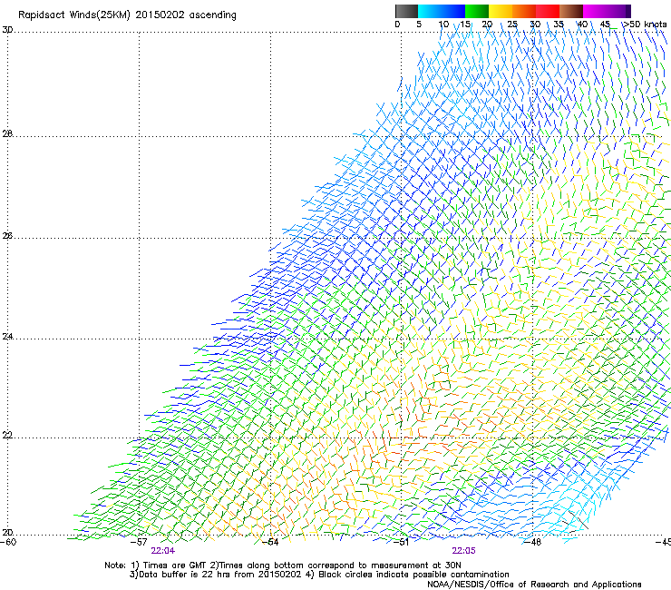Click the '45' label under the color bar
Viewport: 671px width, 590px height.
[605, 25]
